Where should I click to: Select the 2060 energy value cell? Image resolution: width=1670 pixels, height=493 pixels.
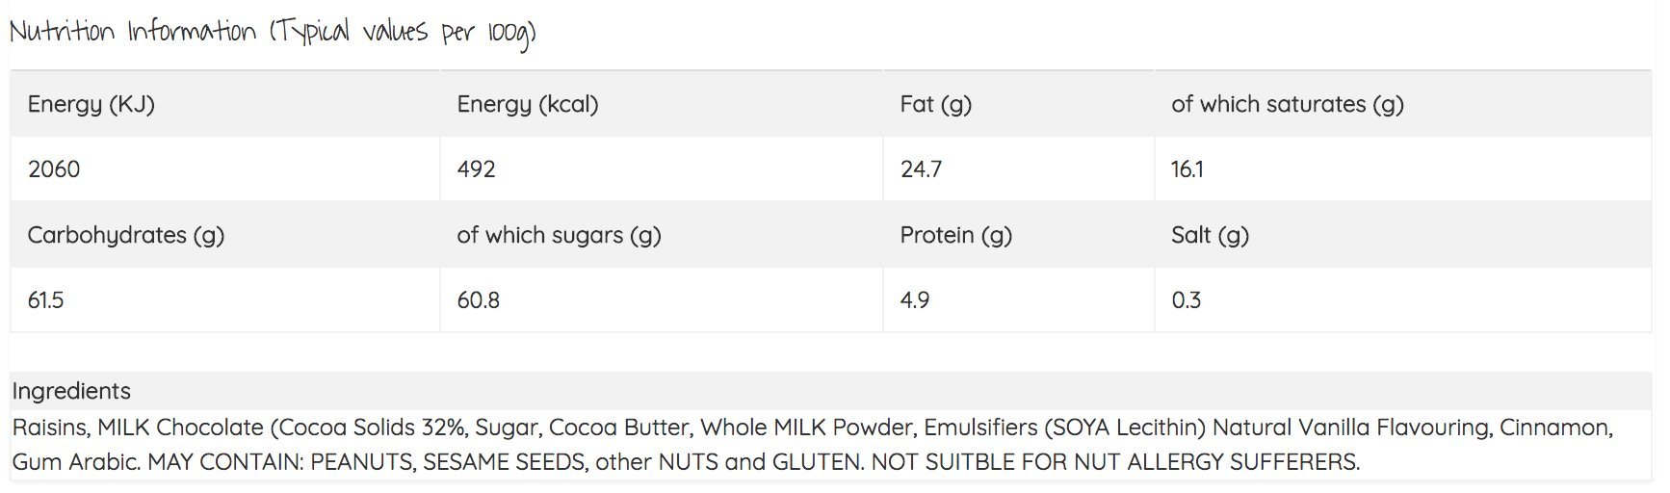click(54, 169)
